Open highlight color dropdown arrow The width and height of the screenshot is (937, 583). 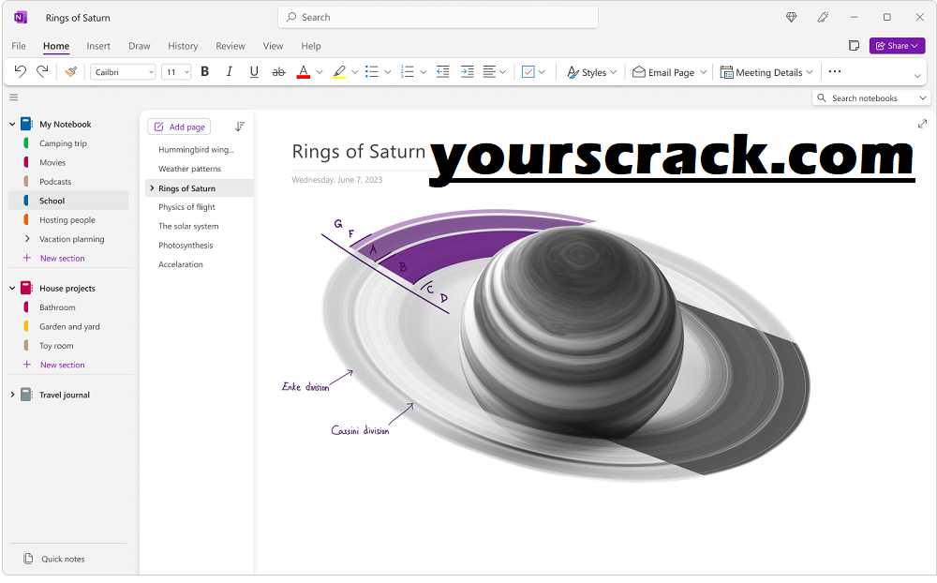click(x=354, y=72)
